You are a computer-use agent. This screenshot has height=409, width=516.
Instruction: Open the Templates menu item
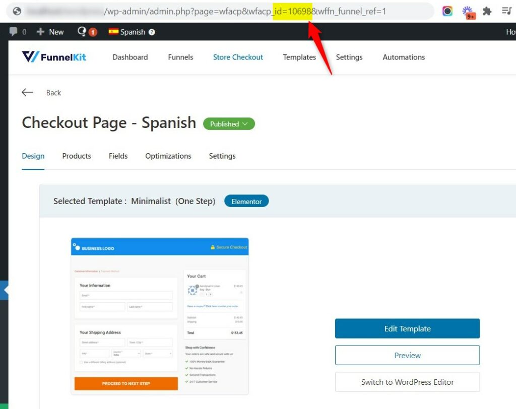[x=299, y=57]
